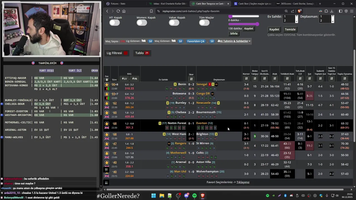Open Spotify from the taskbar
The width and height of the screenshot is (356, 200).
coord(194,196)
